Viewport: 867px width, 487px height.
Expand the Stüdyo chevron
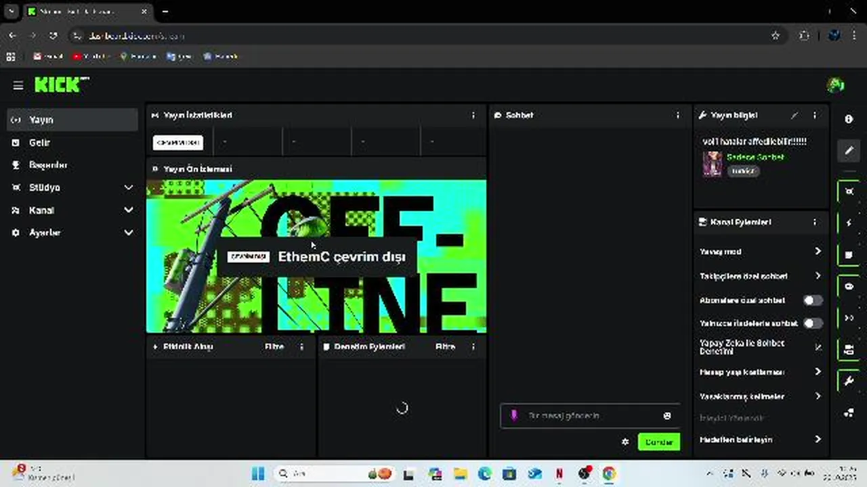point(129,187)
